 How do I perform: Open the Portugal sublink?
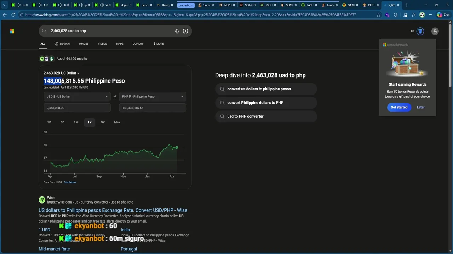point(129,249)
